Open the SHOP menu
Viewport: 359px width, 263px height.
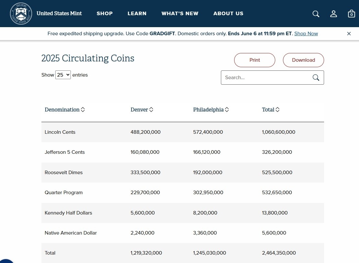coord(104,14)
